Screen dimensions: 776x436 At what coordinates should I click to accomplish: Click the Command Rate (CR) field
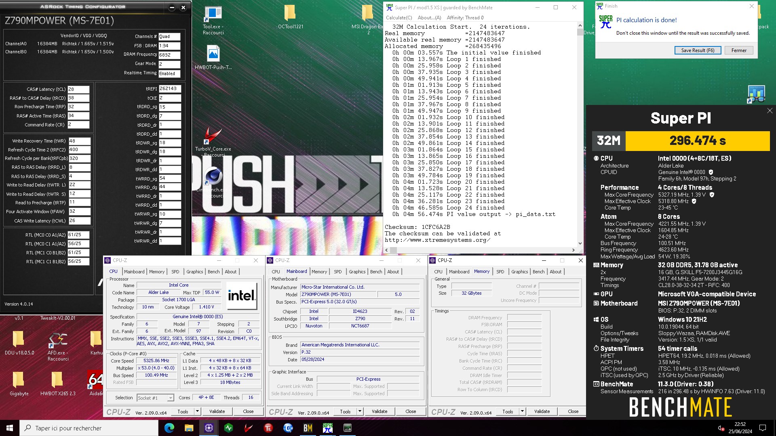click(78, 125)
